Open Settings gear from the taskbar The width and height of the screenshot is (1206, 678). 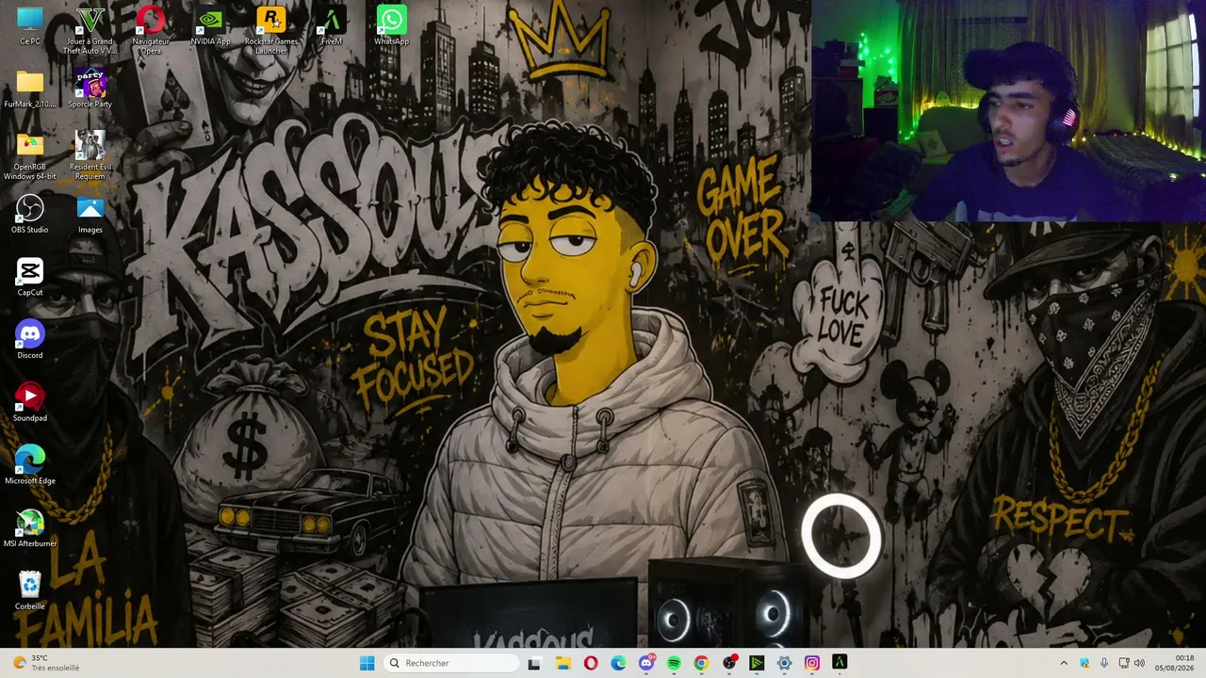(784, 663)
